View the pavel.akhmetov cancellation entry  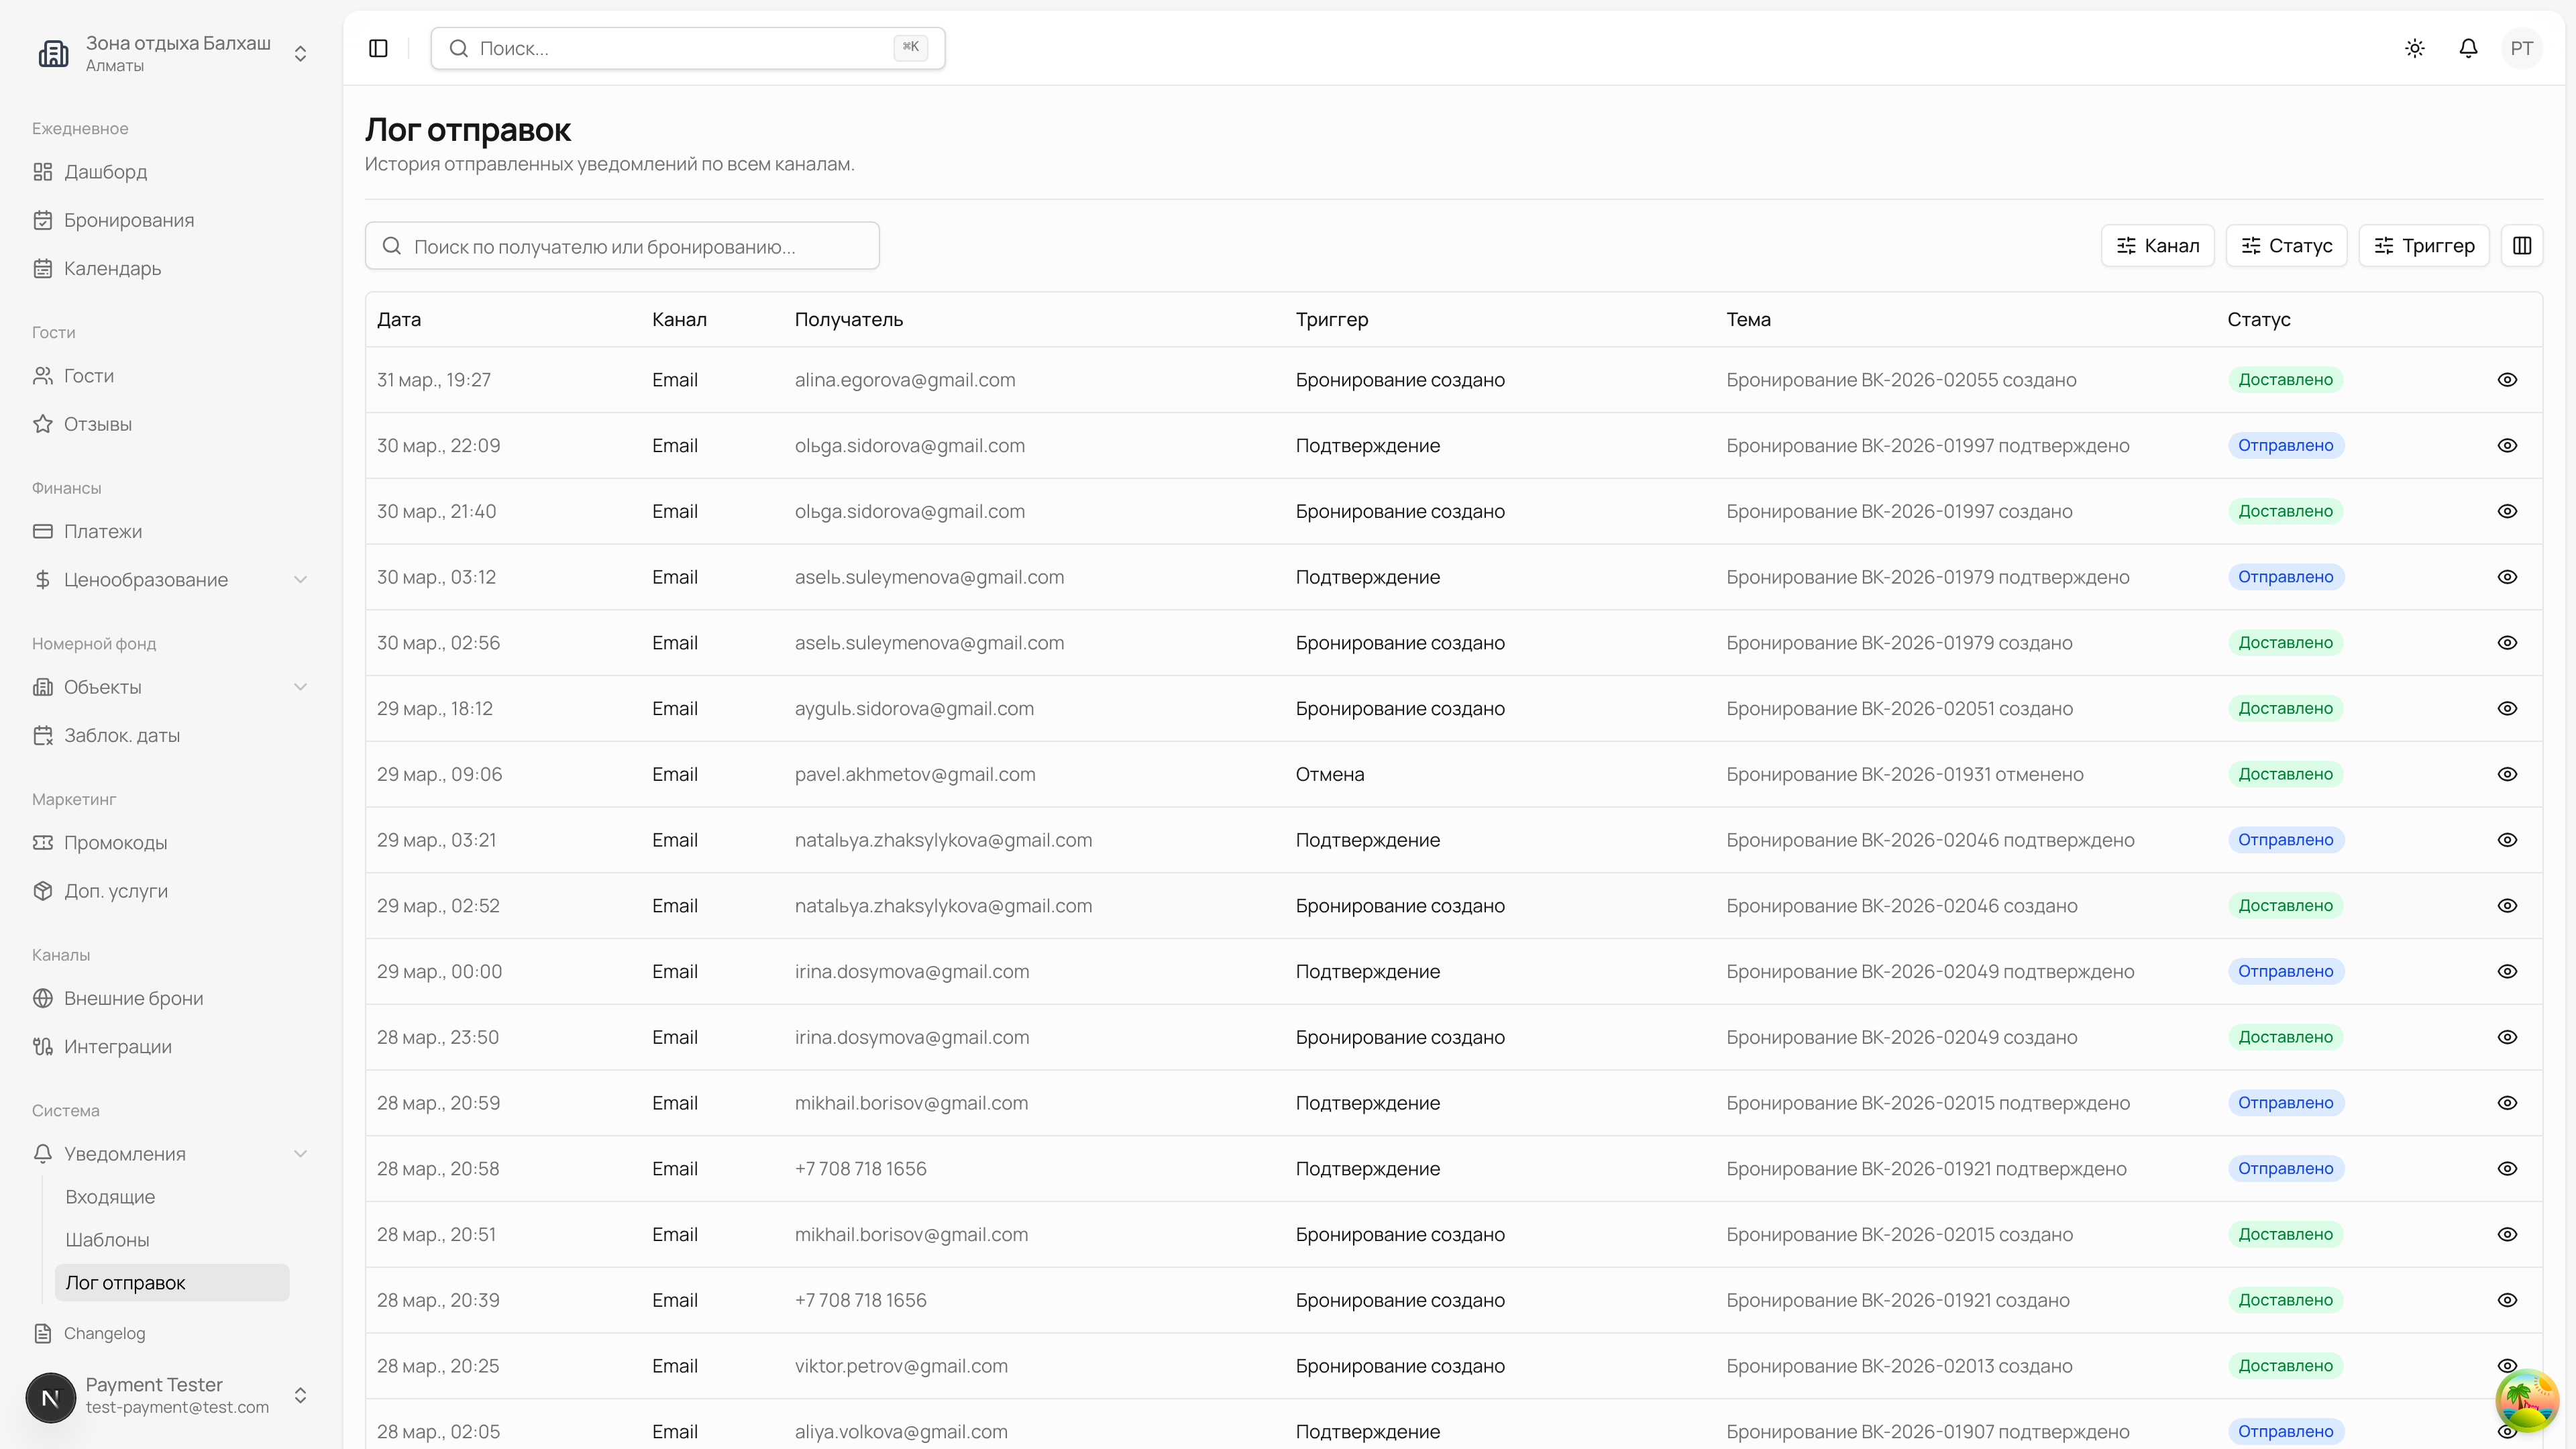tap(2507, 775)
